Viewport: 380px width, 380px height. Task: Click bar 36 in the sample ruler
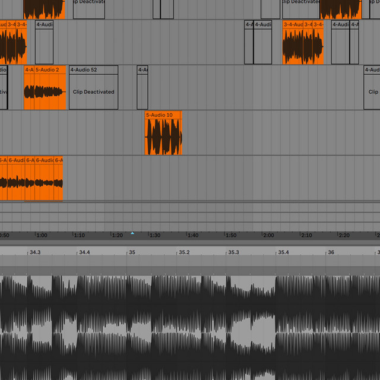click(x=331, y=252)
